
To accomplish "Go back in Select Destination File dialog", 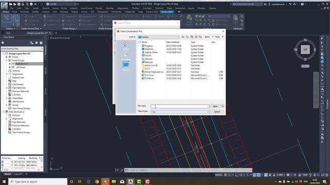I will (183, 37).
